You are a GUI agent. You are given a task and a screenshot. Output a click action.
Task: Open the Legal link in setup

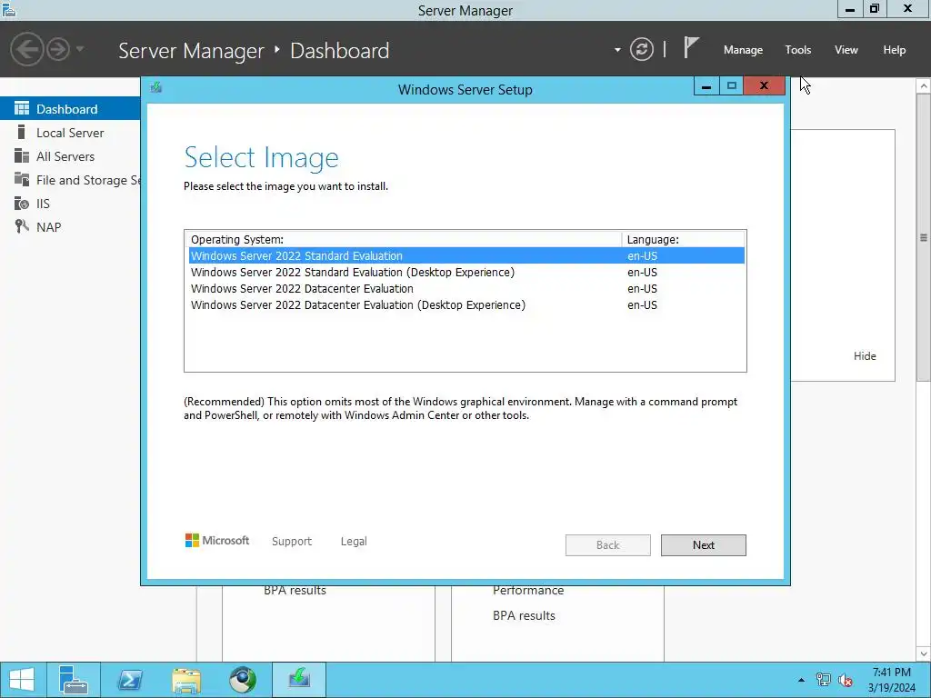click(354, 542)
